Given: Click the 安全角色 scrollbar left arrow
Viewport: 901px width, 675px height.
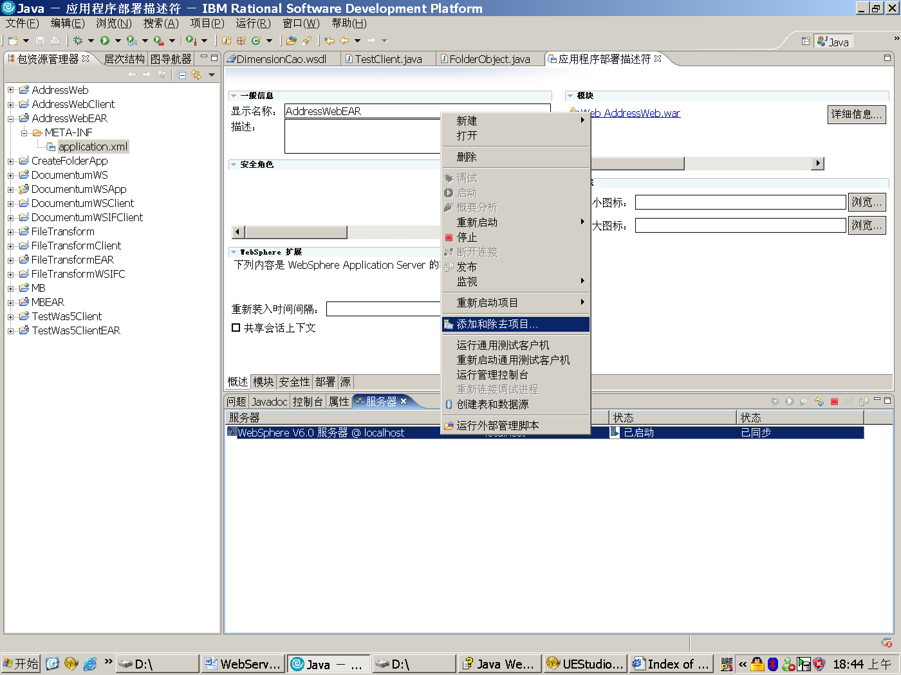Looking at the screenshot, I should click(x=238, y=232).
